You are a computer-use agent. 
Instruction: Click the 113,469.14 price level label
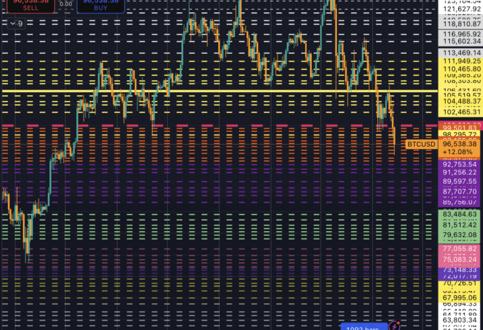(x=460, y=53)
